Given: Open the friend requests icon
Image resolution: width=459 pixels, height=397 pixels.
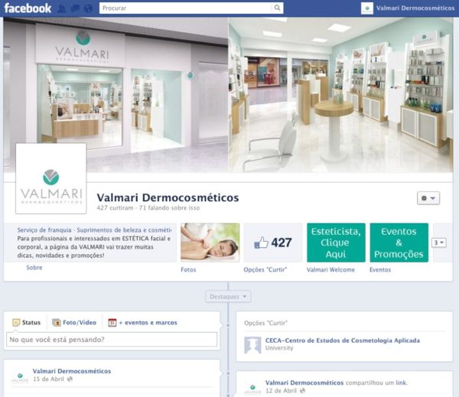Looking at the screenshot, I should click(x=62, y=8).
